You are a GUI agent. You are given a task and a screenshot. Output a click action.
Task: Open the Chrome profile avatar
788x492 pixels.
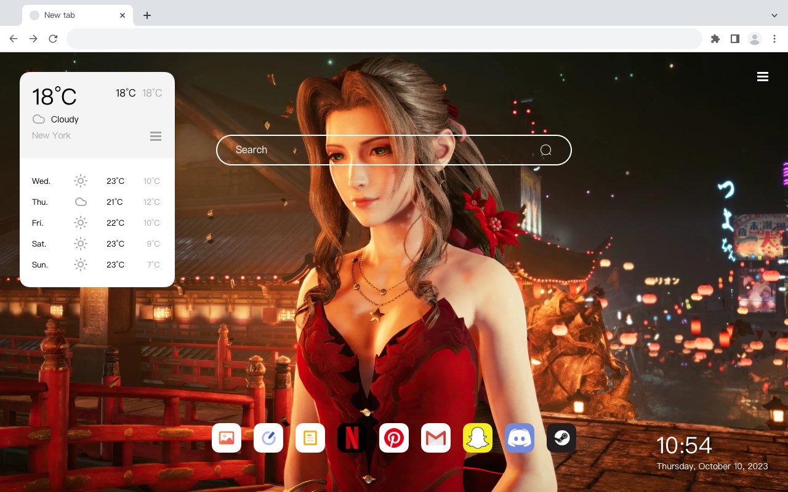pyautogui.click(x=755, y=39)
